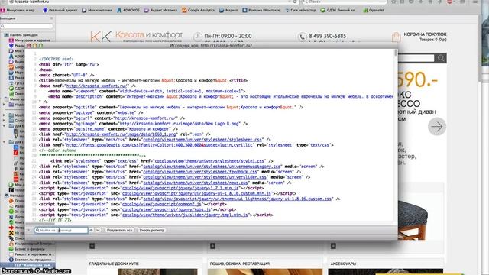Open the Маркет bookmark
This screenshot has width=489, height=275.
click(x=228, y=10)
